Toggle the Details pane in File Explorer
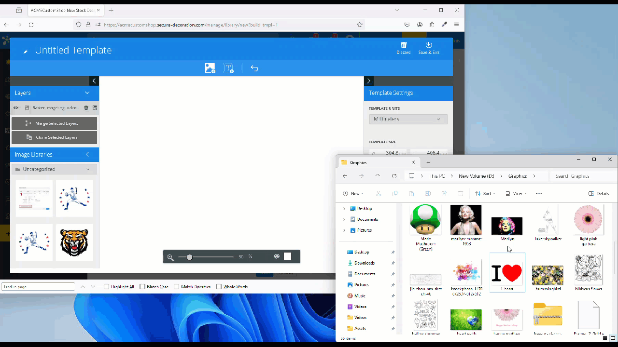Viewport: 618px width, 347px height. (599, 194)
